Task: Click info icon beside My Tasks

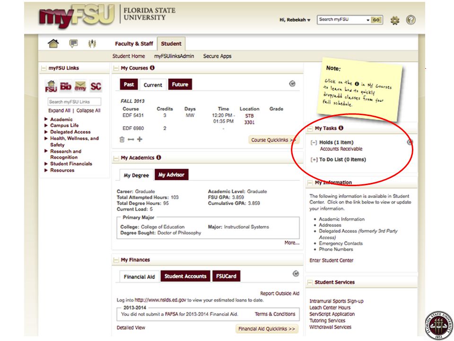Action: click(x=341, y=128)
